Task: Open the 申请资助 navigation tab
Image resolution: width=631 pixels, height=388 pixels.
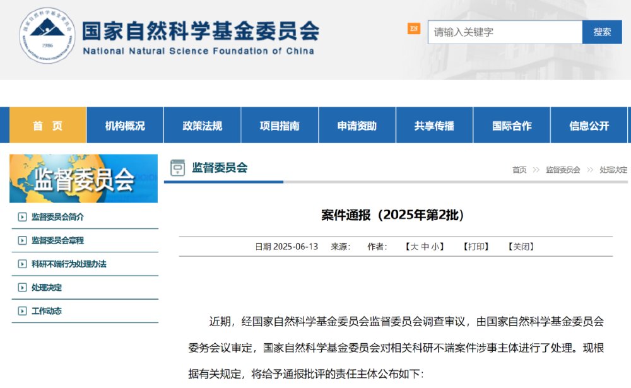Action: (357, 125)
